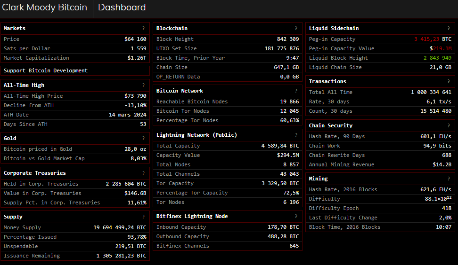Open help for All-Time High panel
The image size is (458, 265).
[143, 86]
